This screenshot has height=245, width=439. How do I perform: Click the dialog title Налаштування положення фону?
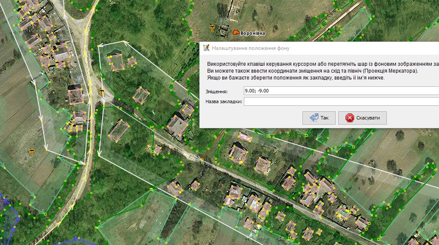pos(251,48)
